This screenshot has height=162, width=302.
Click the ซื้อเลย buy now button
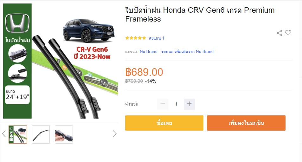pos(164,123)
